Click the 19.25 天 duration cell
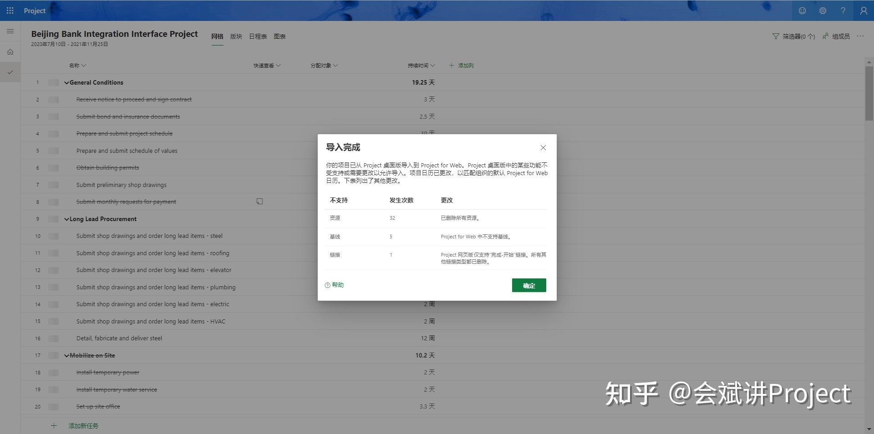Screen dimensions: 874x434 tap(423, 82)
